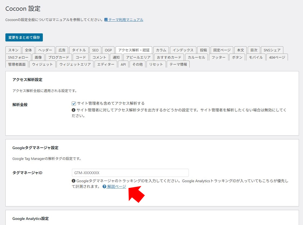The height and width of the screenshot is (225, 303).
Task: Select the OGP tab
Action: tap(108, 50)
